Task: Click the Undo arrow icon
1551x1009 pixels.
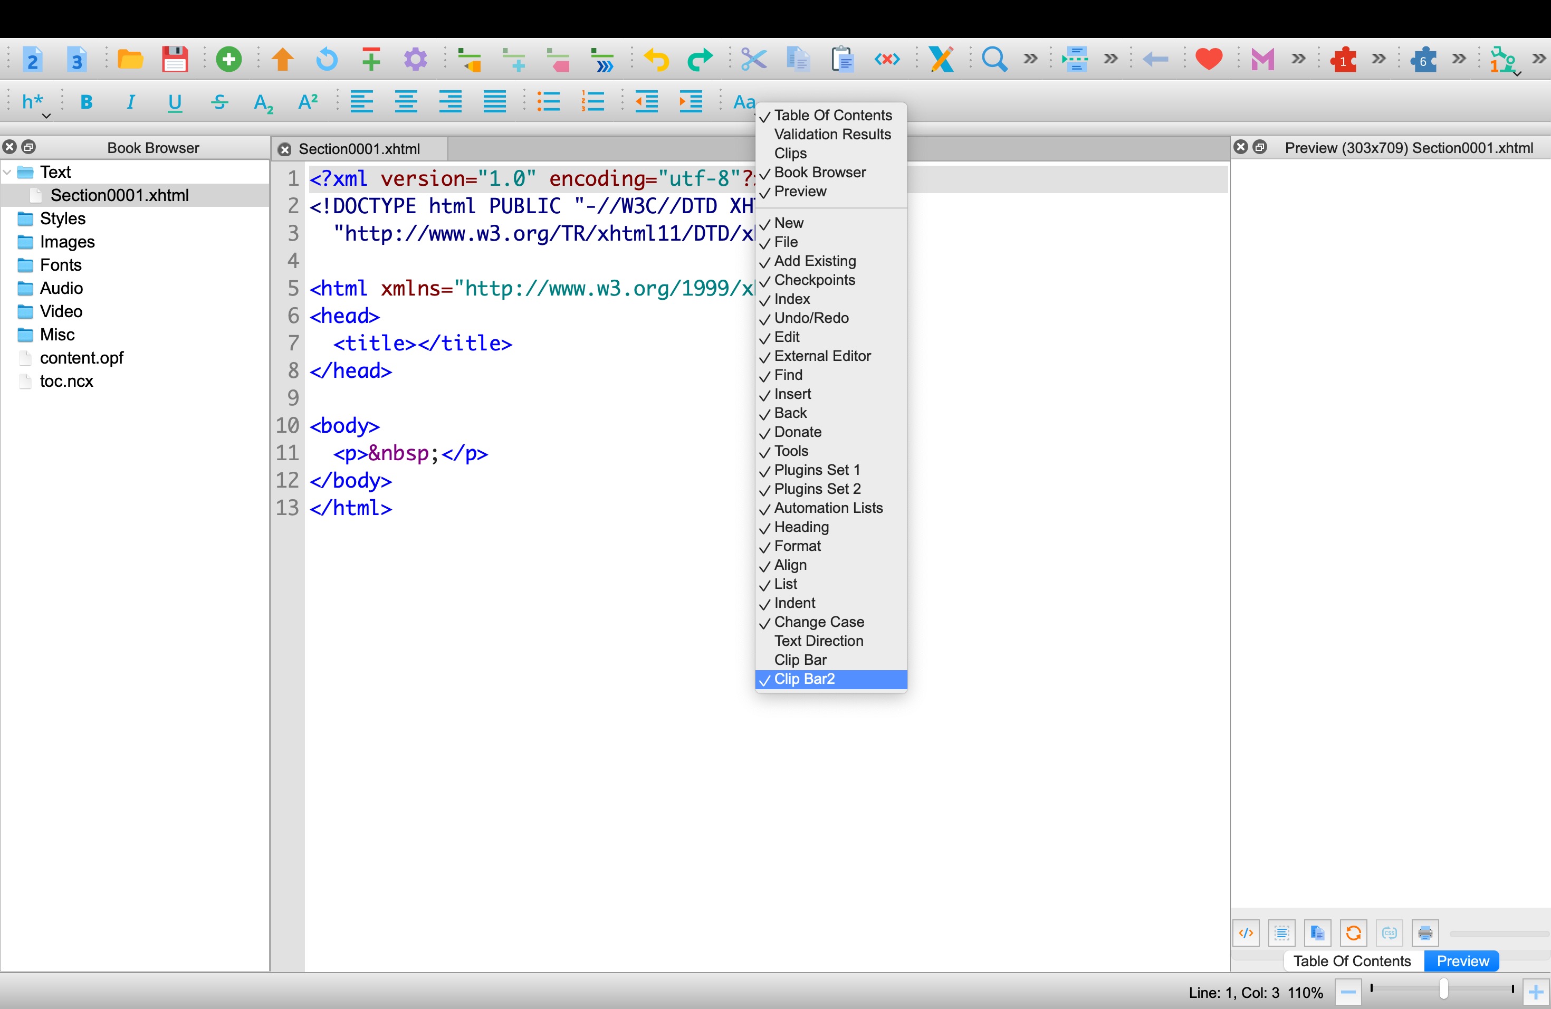Action: [656, 59]
